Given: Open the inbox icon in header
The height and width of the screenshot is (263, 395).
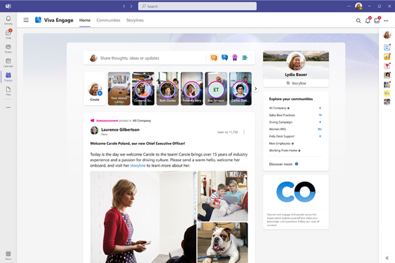Looking at the screenshot, I should (x=377, y=20).
